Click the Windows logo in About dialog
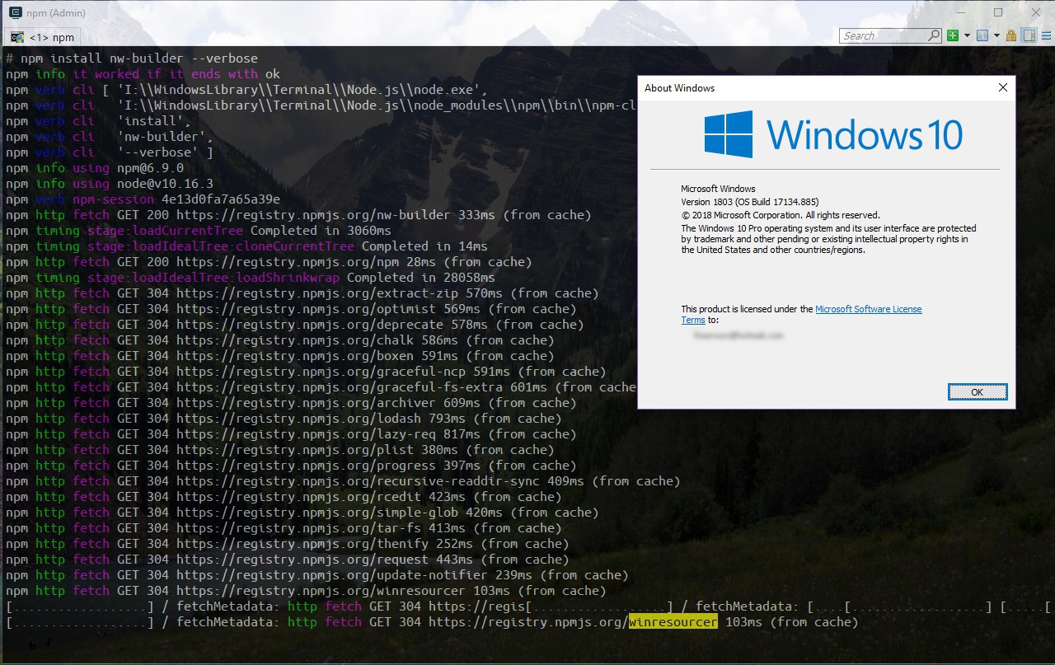Image resolution: width=1055 pixels, height=665 pixels. [x=729, y=134]
